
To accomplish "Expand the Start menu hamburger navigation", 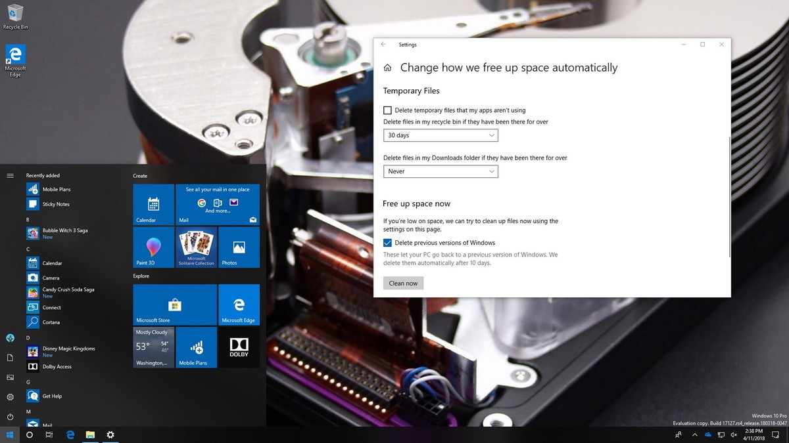I will click(10, 175).
